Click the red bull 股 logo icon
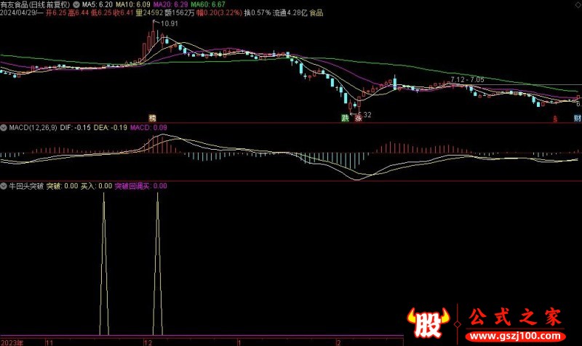 428,323
